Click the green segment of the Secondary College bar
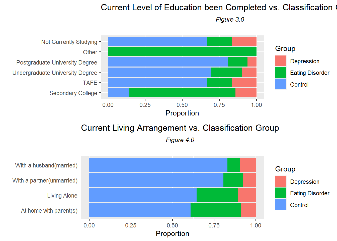 point(182,93)
